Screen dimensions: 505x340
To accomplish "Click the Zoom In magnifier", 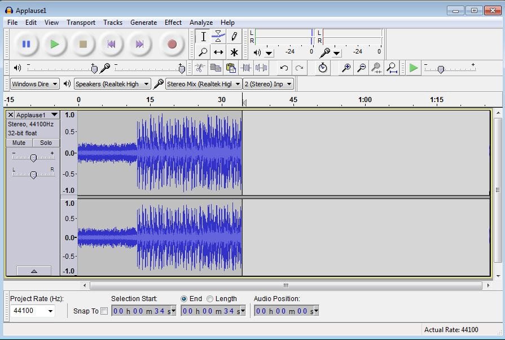I will tap(346, 68).
